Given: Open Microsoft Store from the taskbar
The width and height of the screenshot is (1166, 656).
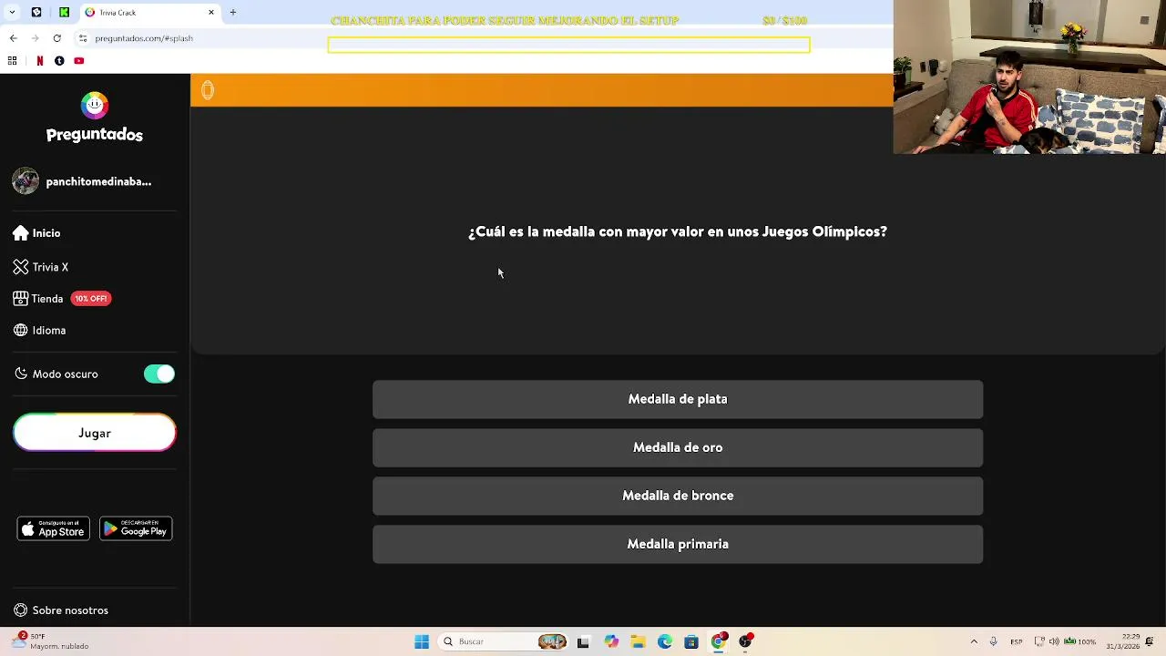Looking at the screenshot, I should coord(691,641).
